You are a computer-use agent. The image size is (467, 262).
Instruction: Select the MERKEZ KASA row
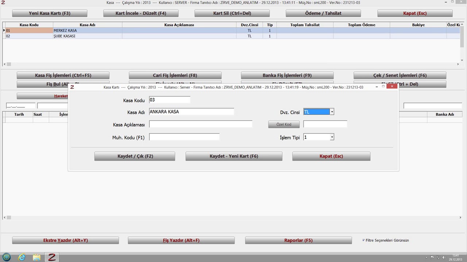[231, 31]
